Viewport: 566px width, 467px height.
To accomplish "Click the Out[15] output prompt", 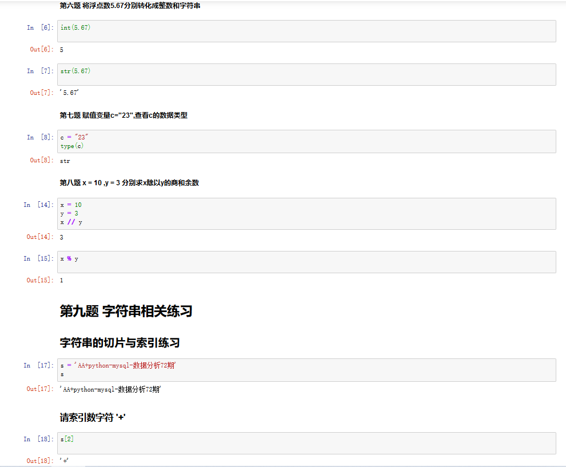I will pyautogui.click(x=40, y=280).
